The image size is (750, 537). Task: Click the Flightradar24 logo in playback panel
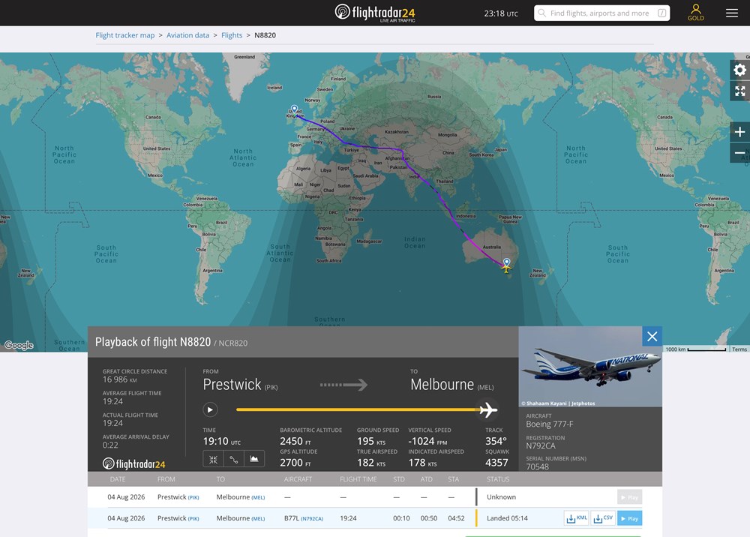(x=134, y=463)
